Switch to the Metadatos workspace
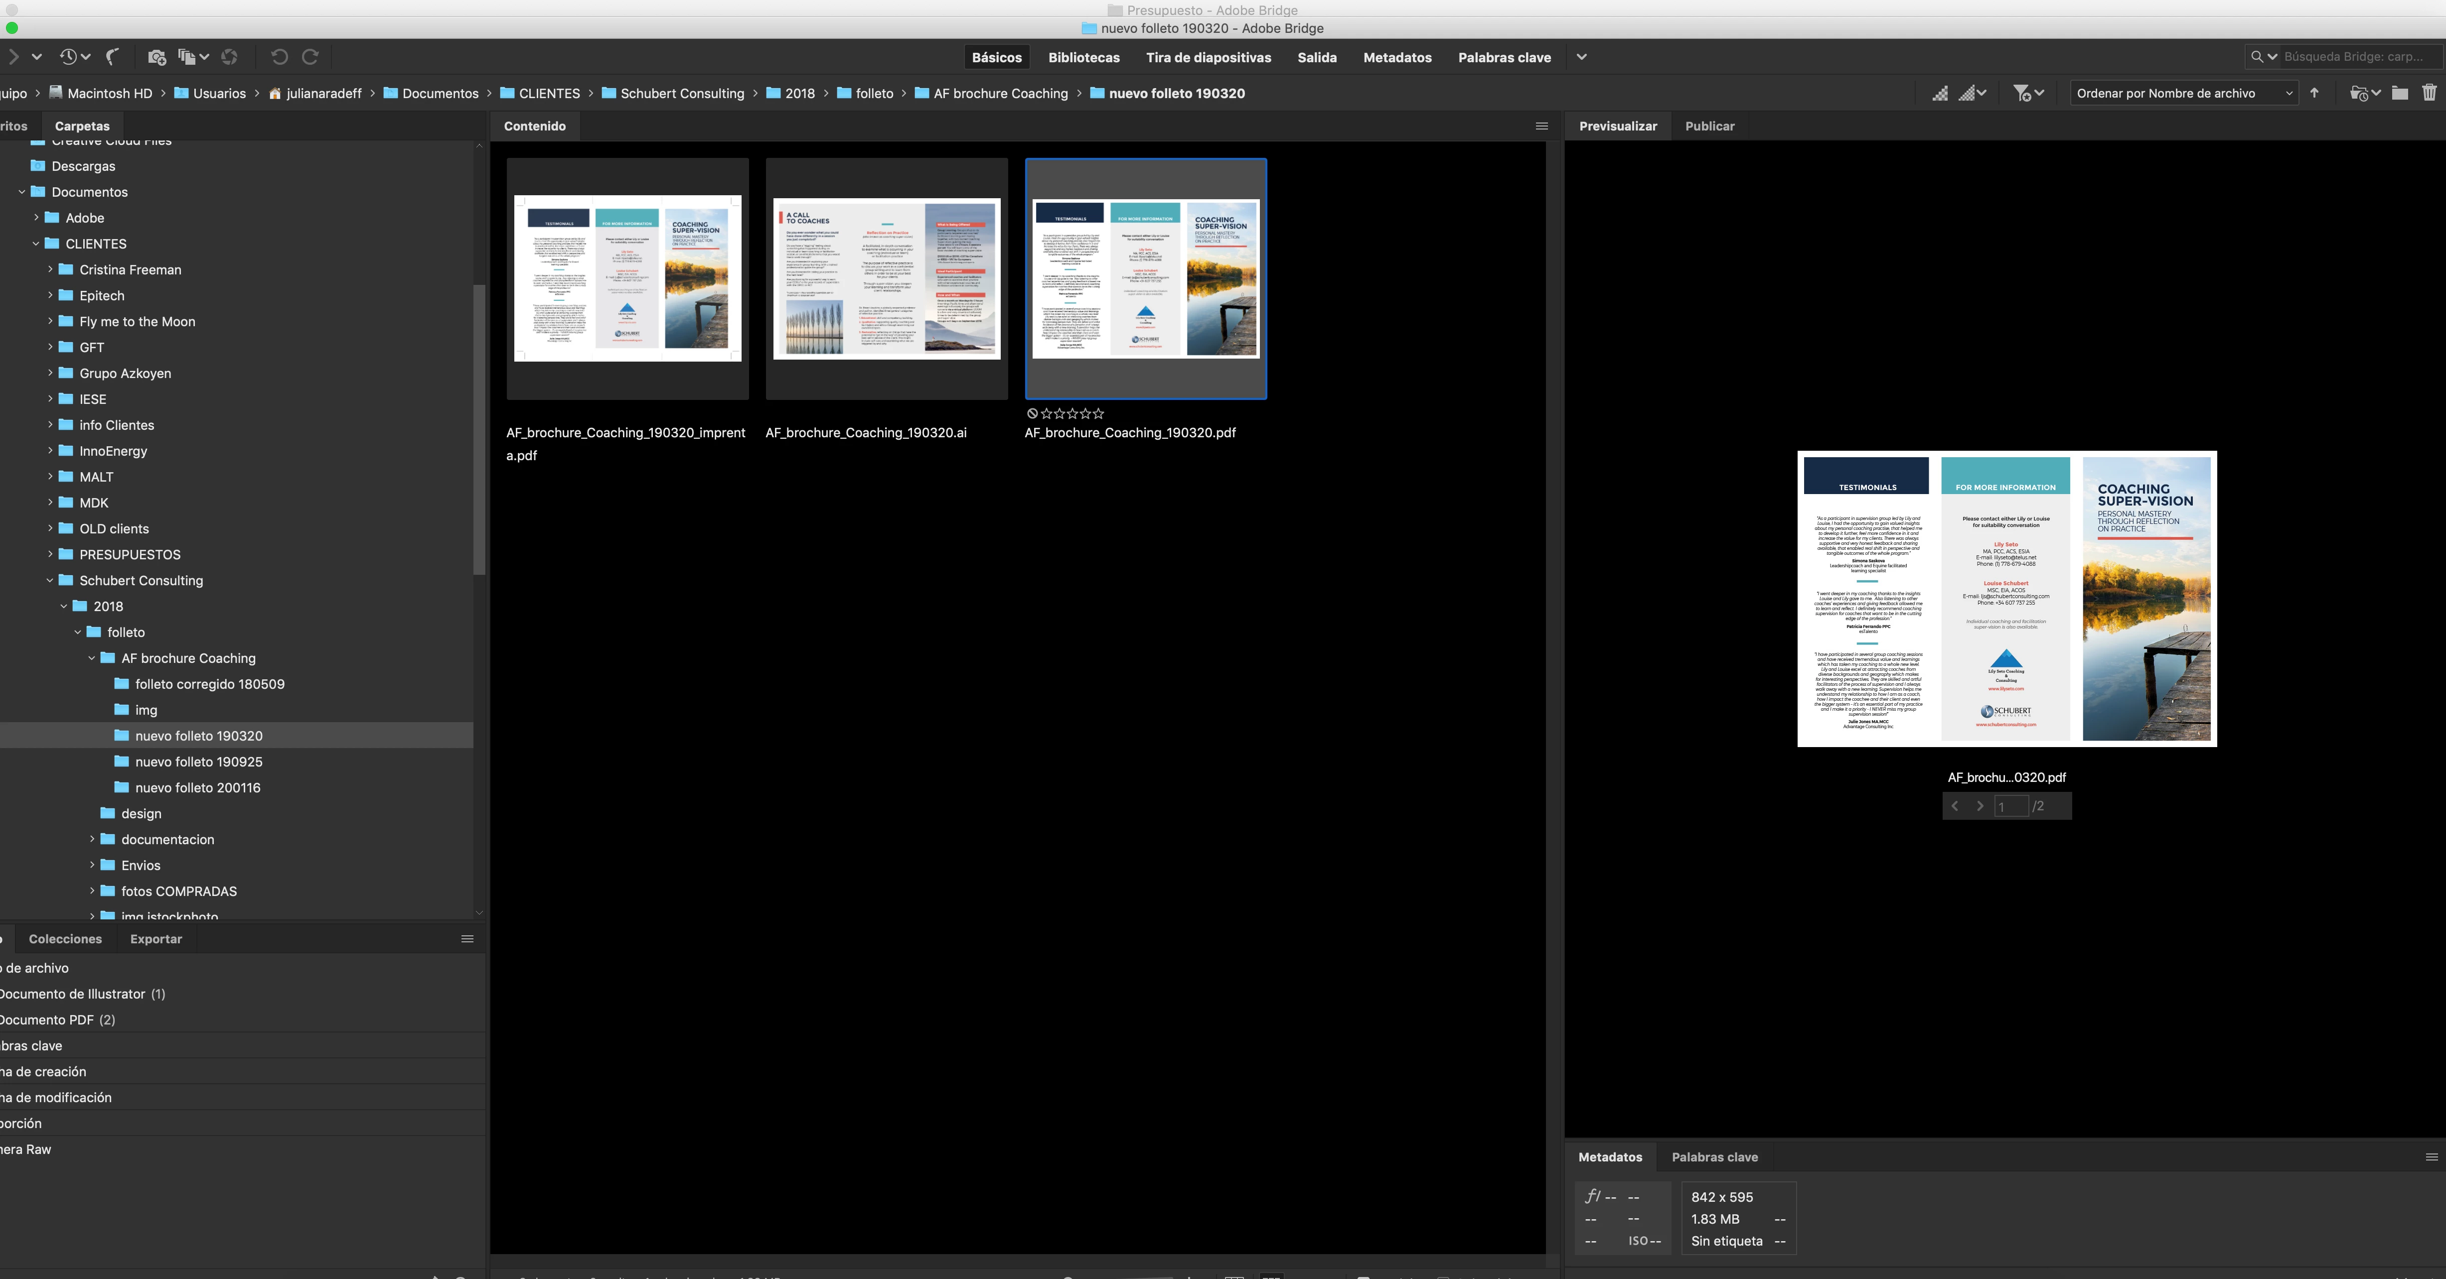 pos(1397,57)
